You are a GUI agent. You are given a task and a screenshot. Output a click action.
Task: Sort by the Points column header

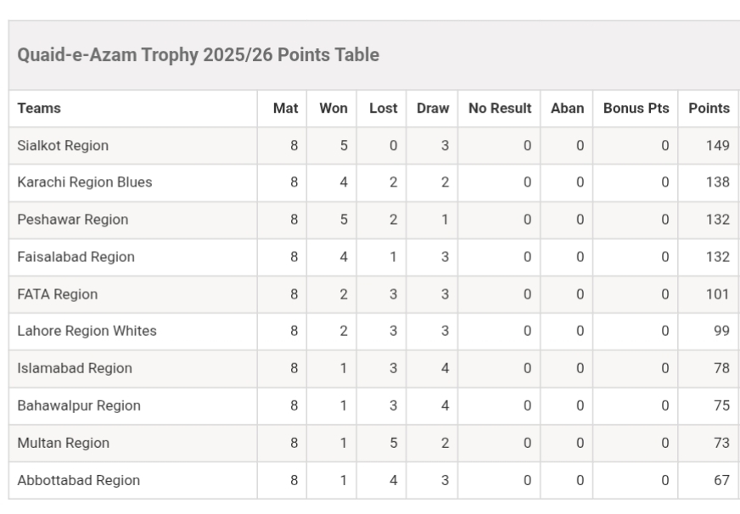click(709, 109)
